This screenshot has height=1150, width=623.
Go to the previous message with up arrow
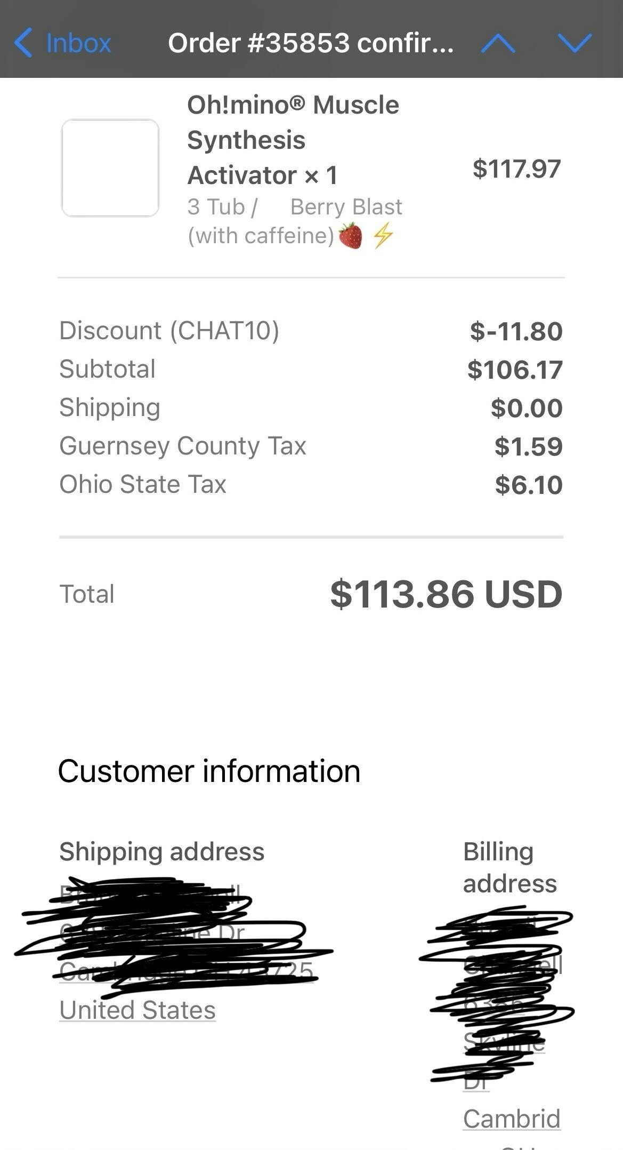pos(498,43)
